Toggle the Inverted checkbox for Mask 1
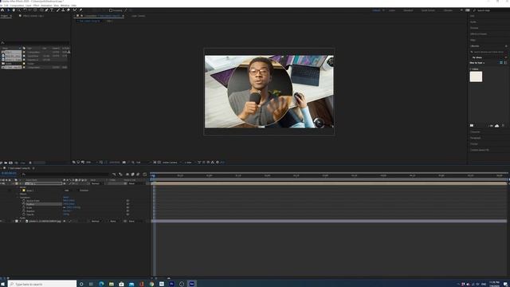Viewport: 510px width, 287px height. coord(79,191)
